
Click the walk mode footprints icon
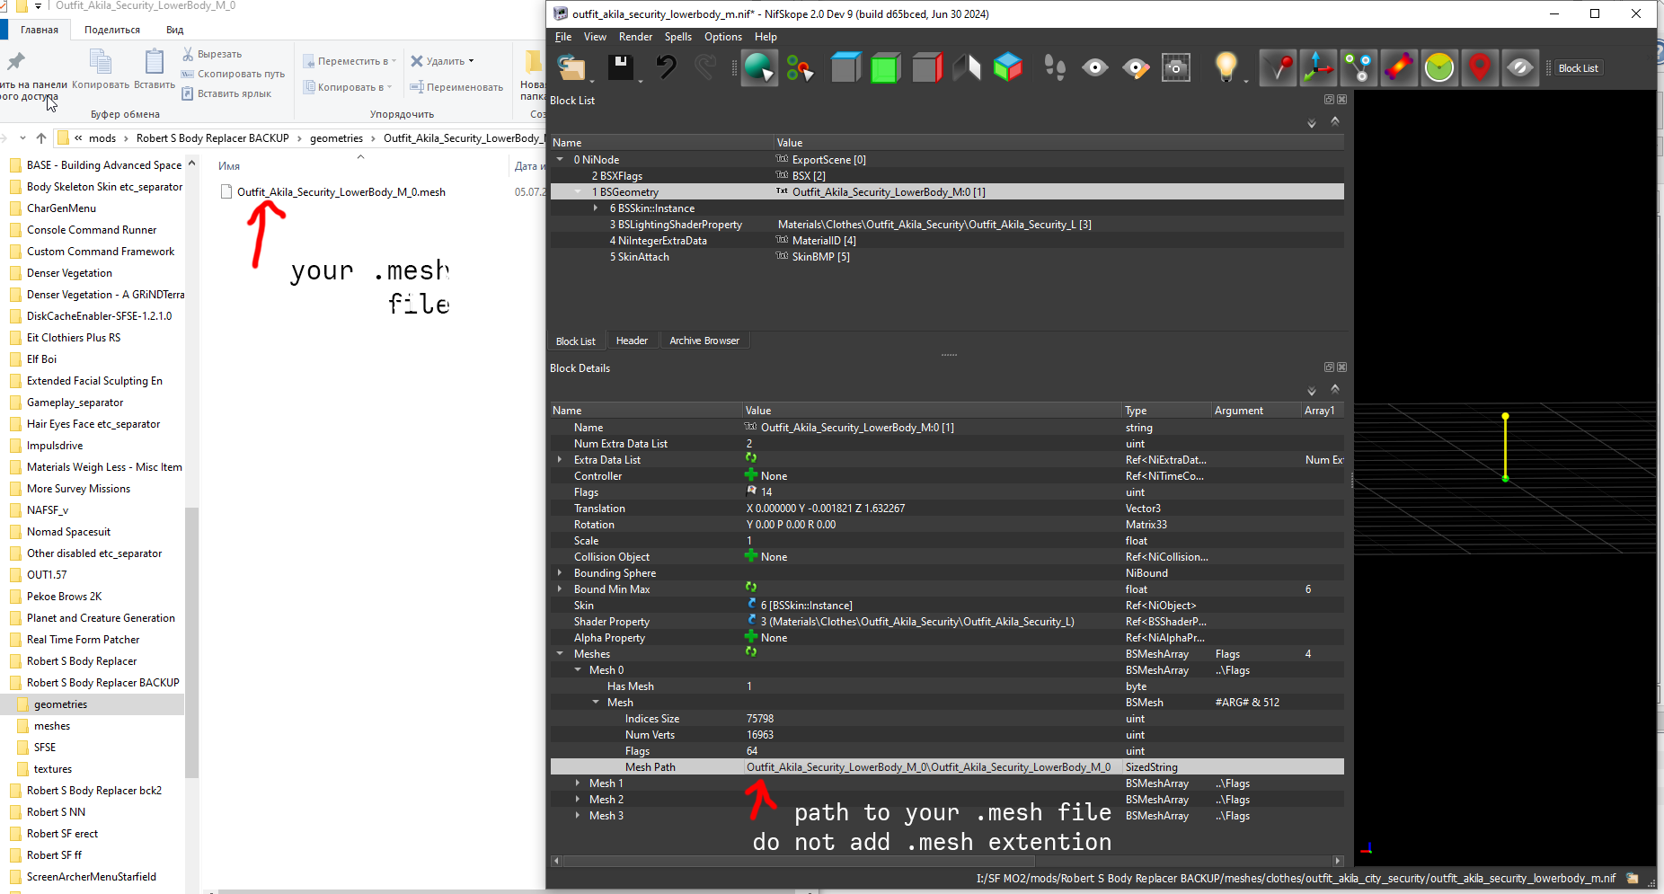[x=1054, y=67]
